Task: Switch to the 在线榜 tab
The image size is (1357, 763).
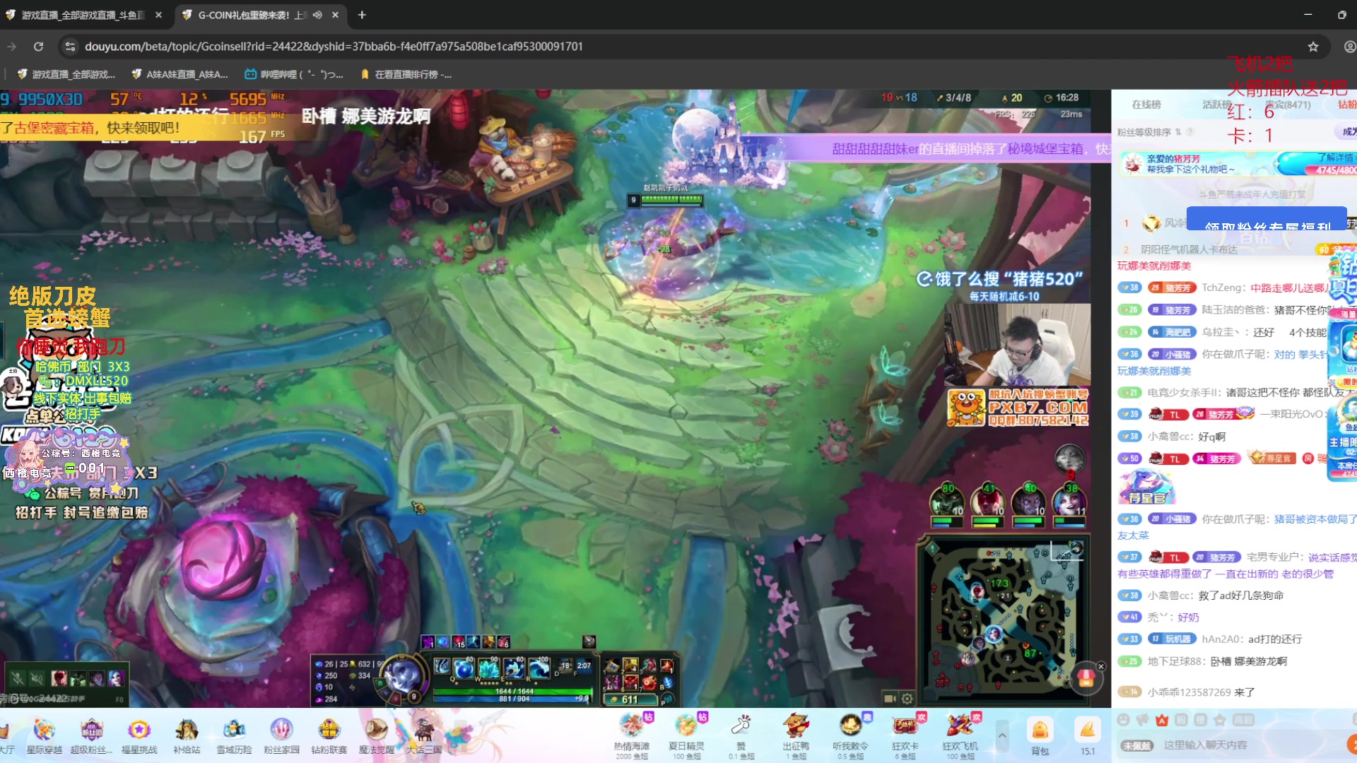Action: click(1146, 105)
